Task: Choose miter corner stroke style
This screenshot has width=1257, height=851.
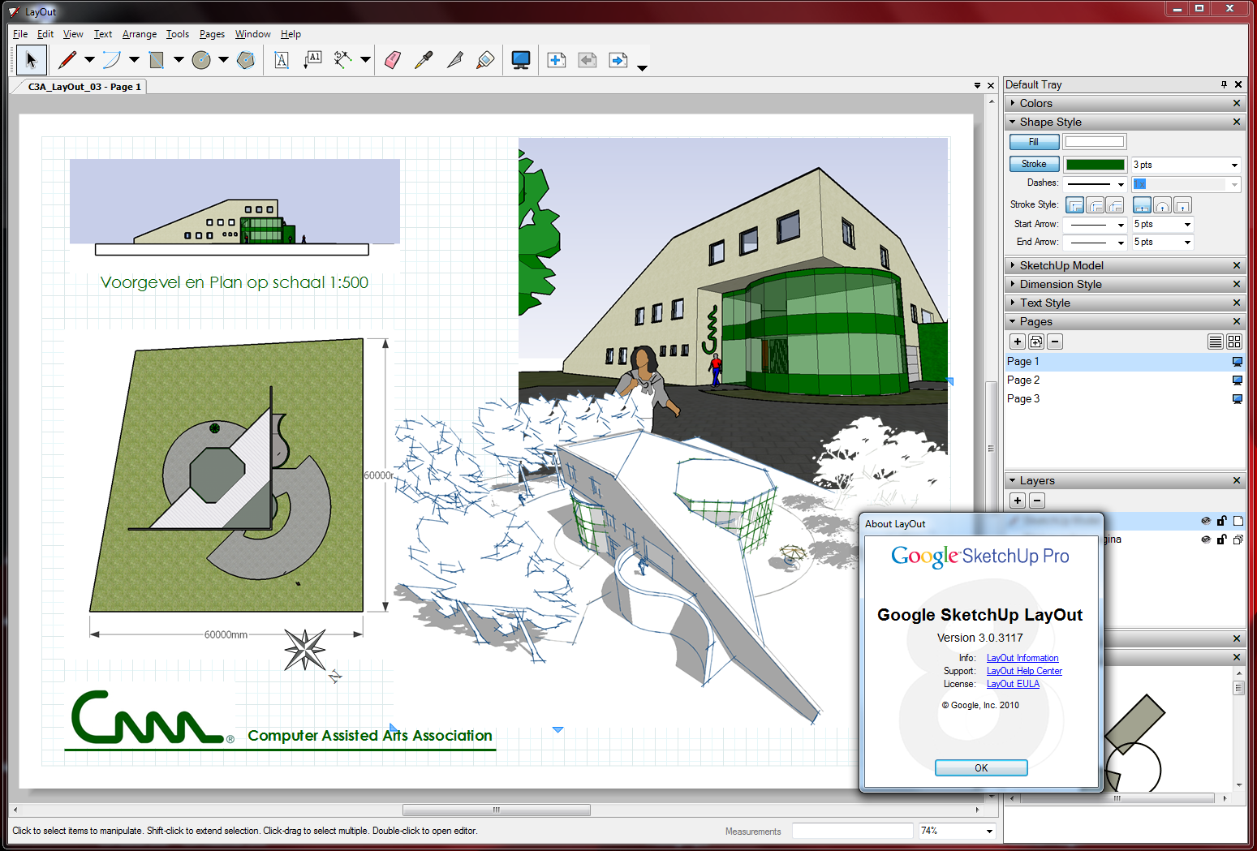Action: pos(1075,205)
